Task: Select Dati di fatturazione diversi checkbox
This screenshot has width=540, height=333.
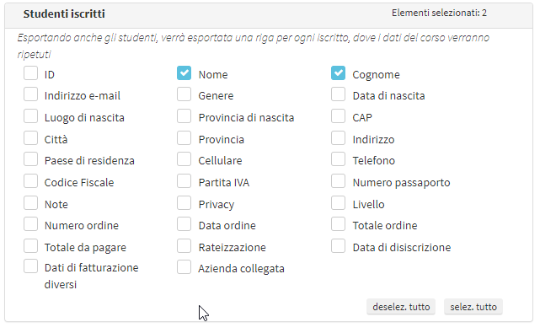Action: (x=30, y=266)
